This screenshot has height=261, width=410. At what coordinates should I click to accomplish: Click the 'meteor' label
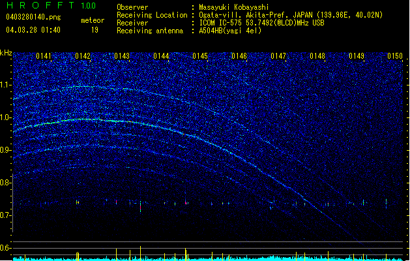pos(93,20)
